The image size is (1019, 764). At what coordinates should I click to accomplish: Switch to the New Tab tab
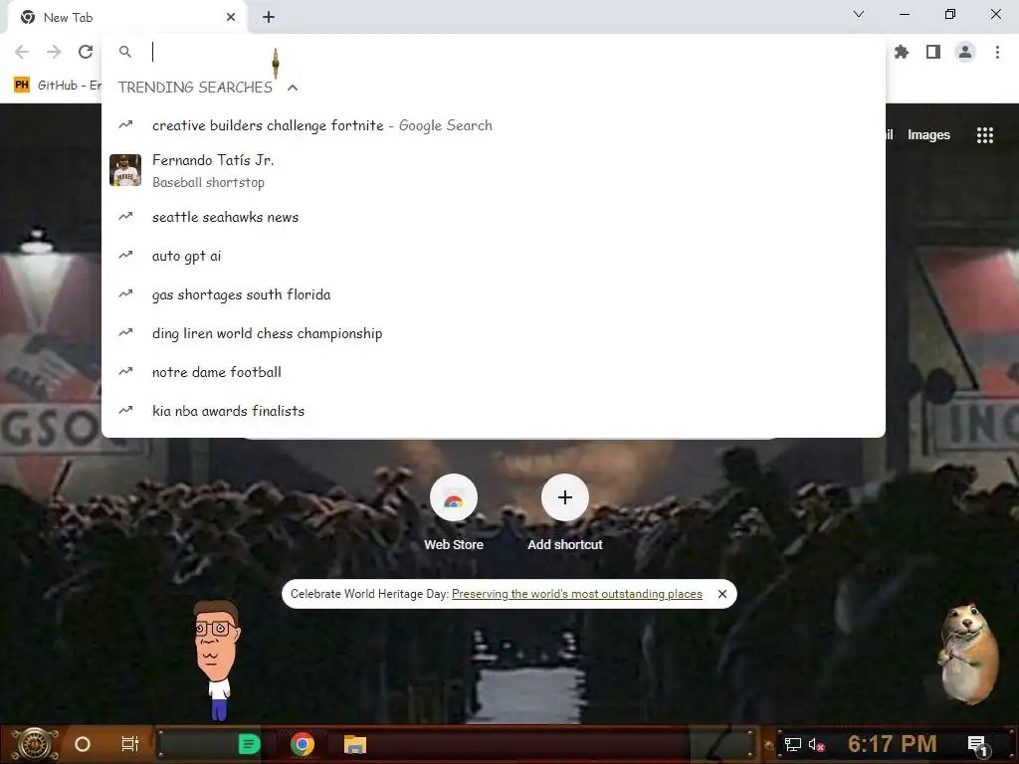[x=126, y=18]
